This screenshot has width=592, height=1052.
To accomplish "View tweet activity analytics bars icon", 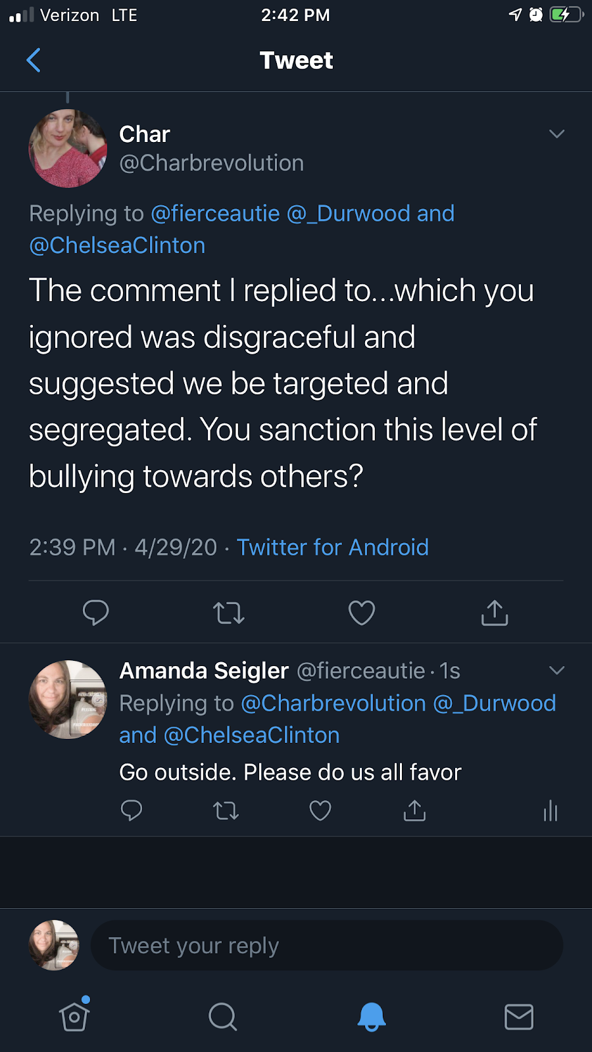I will tap(551, 811).
